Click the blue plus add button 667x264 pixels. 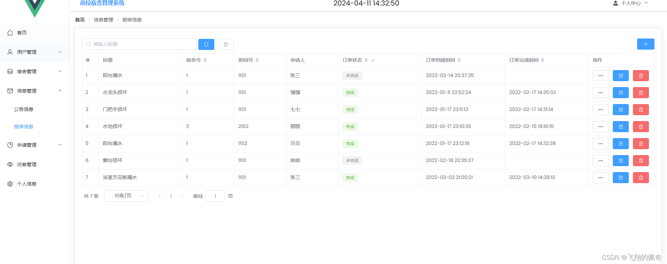point(645,44)
